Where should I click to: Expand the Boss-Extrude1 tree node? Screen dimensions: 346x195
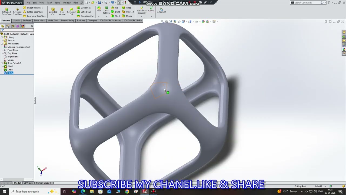click(2, 63)
